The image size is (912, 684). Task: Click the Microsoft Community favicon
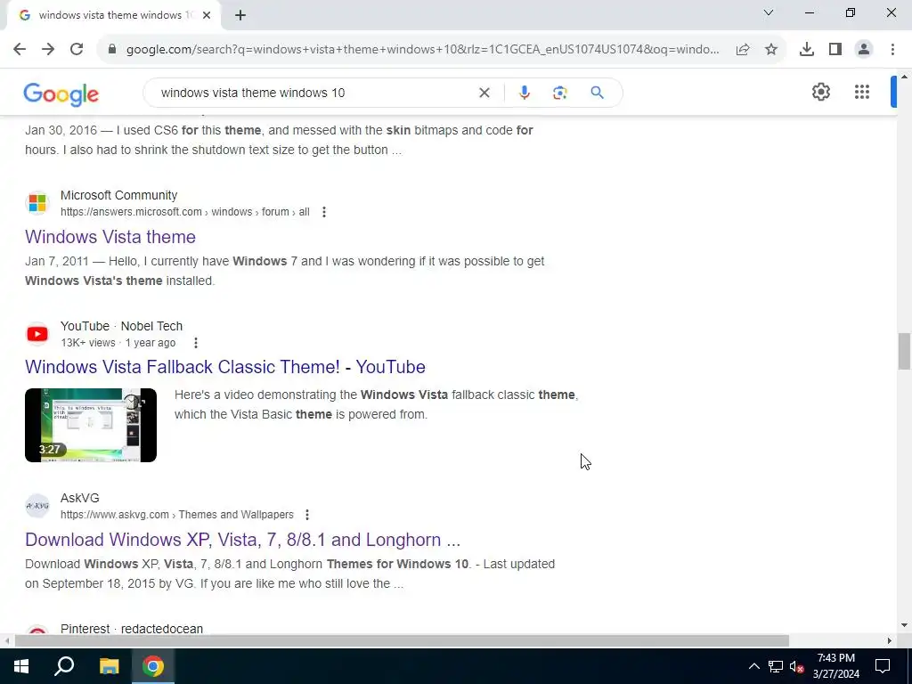pos(37,203)
